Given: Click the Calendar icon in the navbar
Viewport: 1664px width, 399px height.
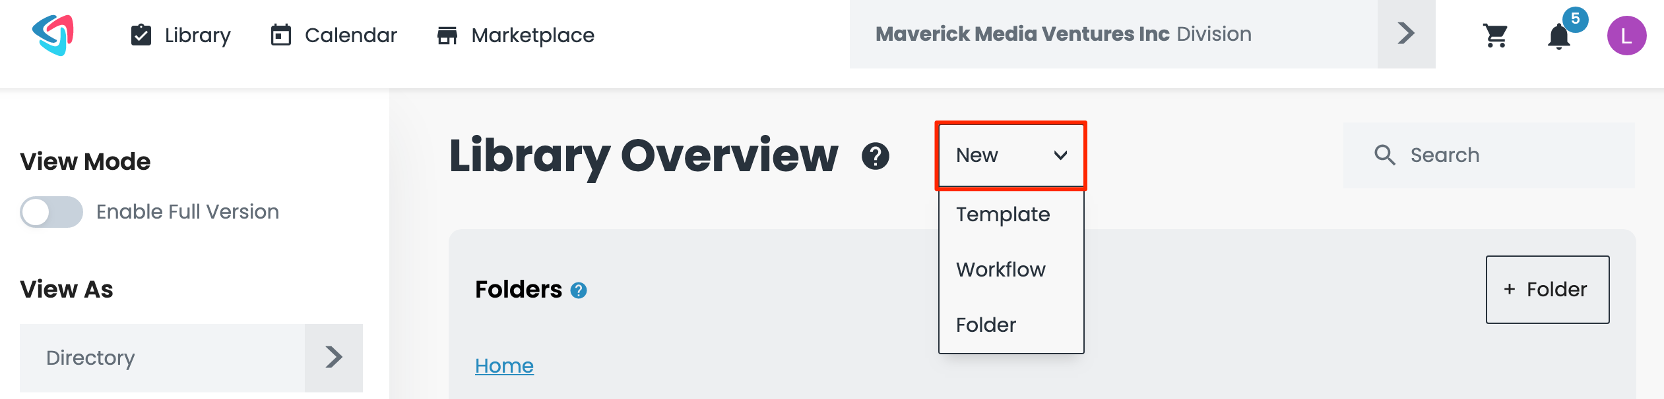Looking at the screenshot, I should tap(281, 35).
